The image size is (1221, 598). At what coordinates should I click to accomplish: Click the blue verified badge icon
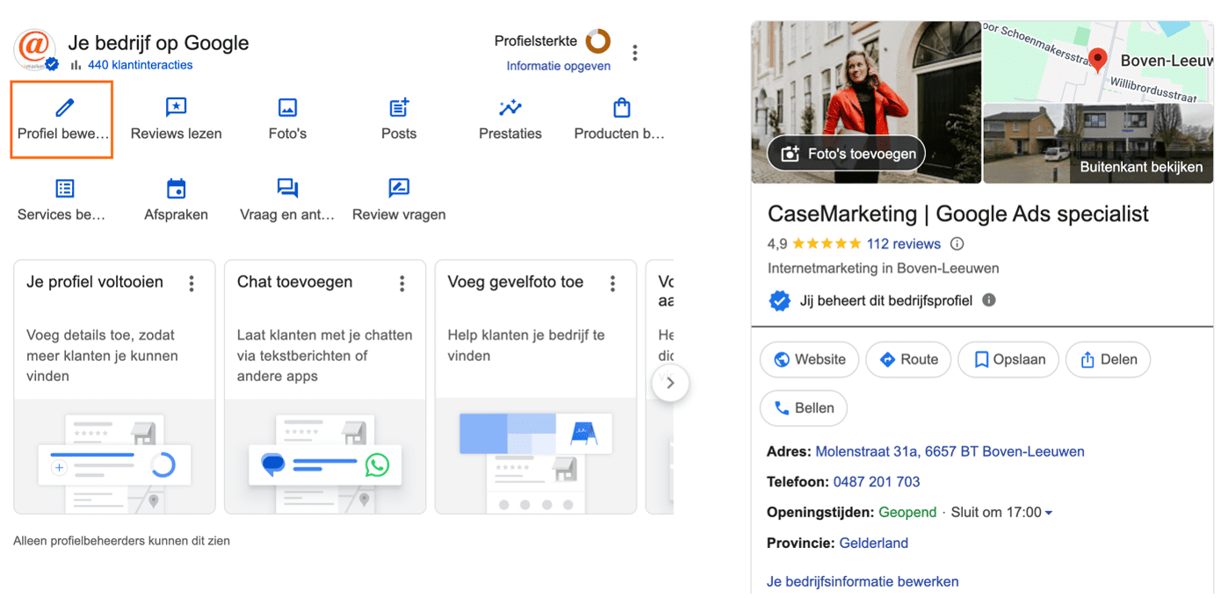click(779, 300)
